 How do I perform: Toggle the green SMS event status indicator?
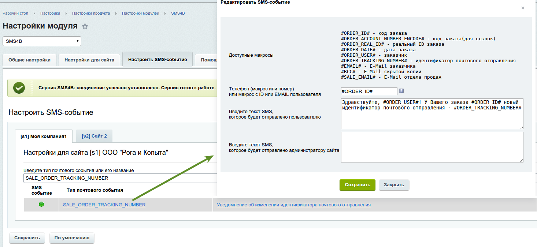tap(41, 204)
